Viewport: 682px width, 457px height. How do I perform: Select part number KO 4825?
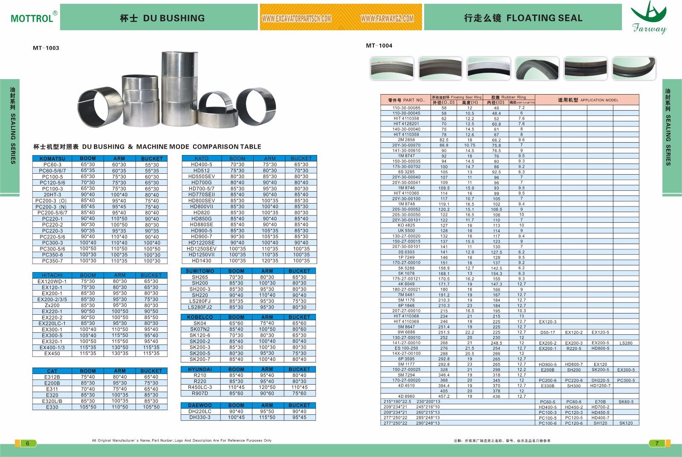(x=406, y=225)
